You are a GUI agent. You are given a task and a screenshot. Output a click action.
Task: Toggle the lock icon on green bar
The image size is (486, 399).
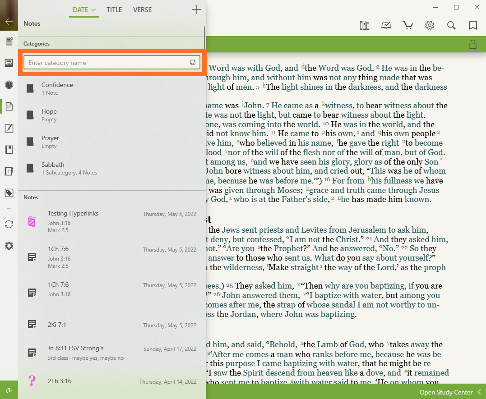(472, 44)
